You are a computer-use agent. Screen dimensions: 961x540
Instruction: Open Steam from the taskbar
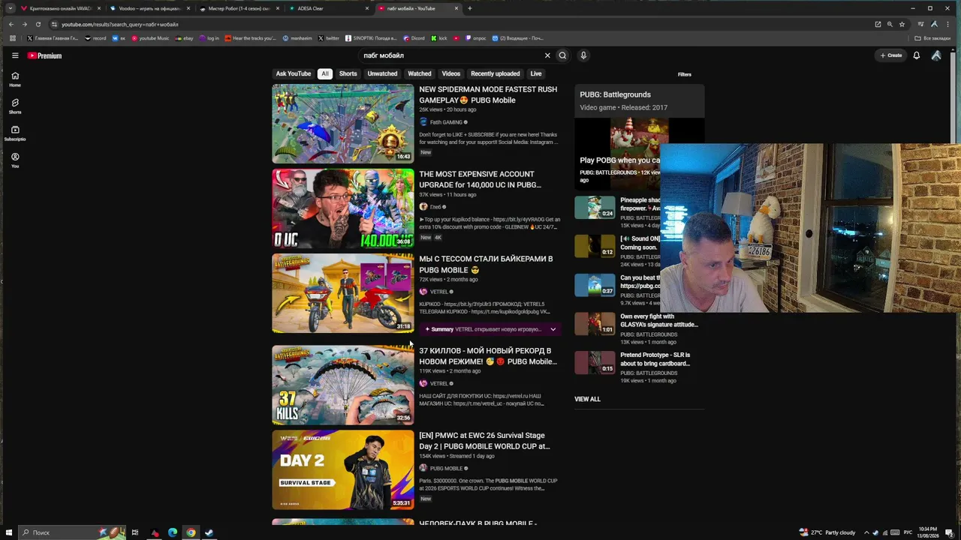209,532
